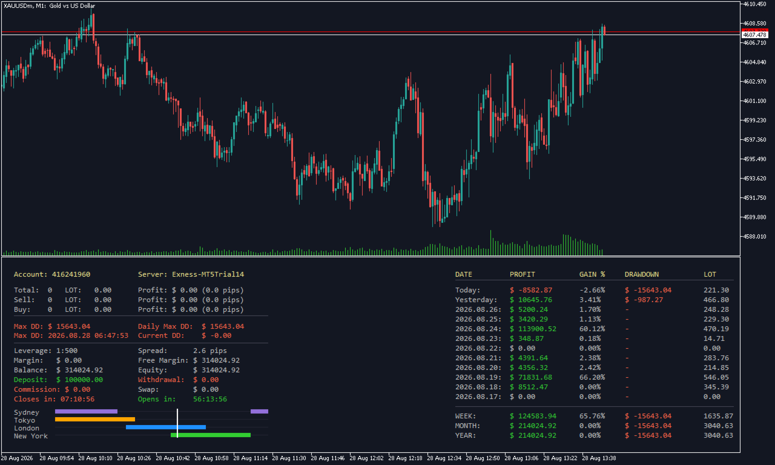775x465 pixels.
Task: Click the Equity amount in the account panel
Action: [216, 370]
